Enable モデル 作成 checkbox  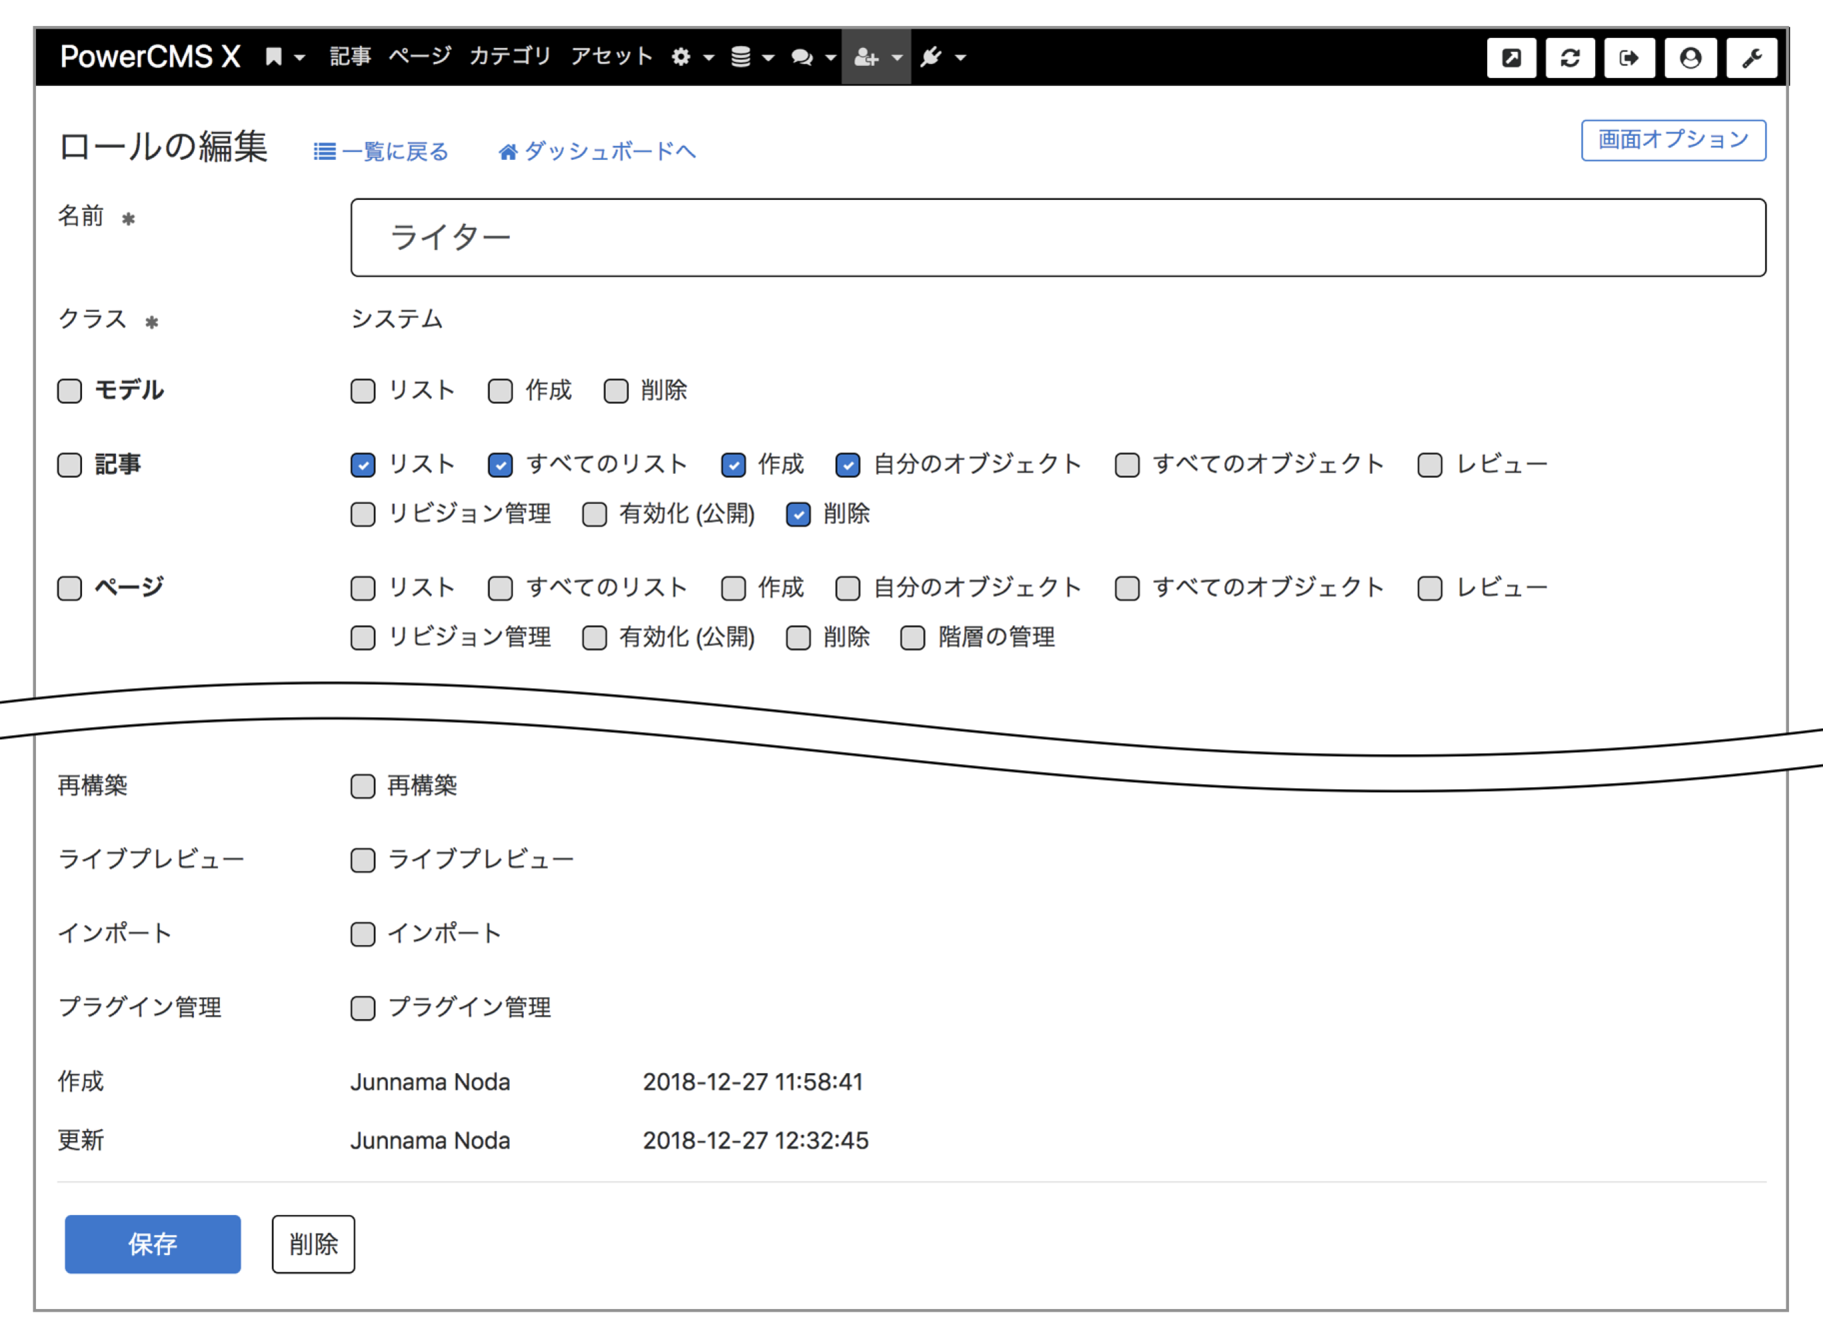click(x=500, y=390)
